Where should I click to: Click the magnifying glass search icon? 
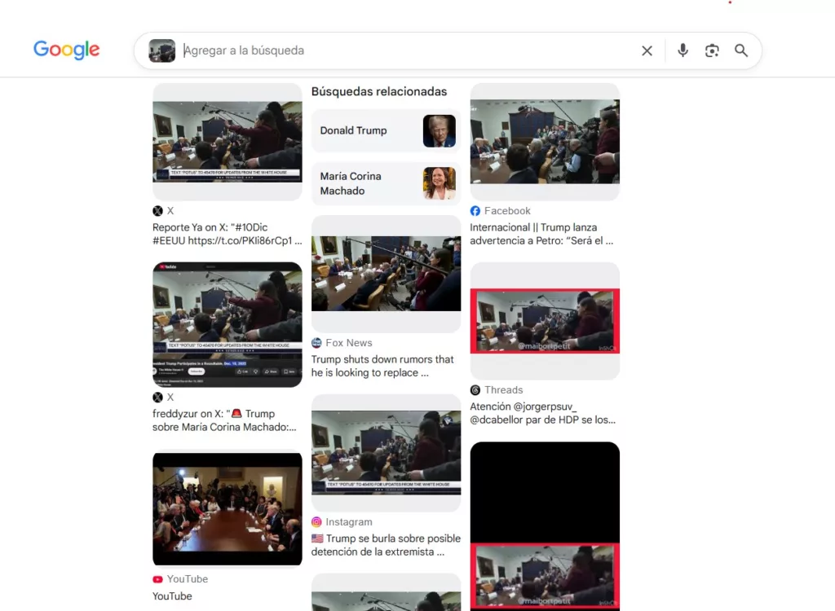coord(741,51)
